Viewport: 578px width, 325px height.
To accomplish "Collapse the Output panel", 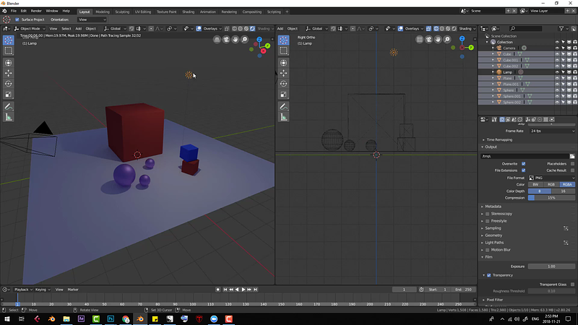I will [x=491, y=147].
